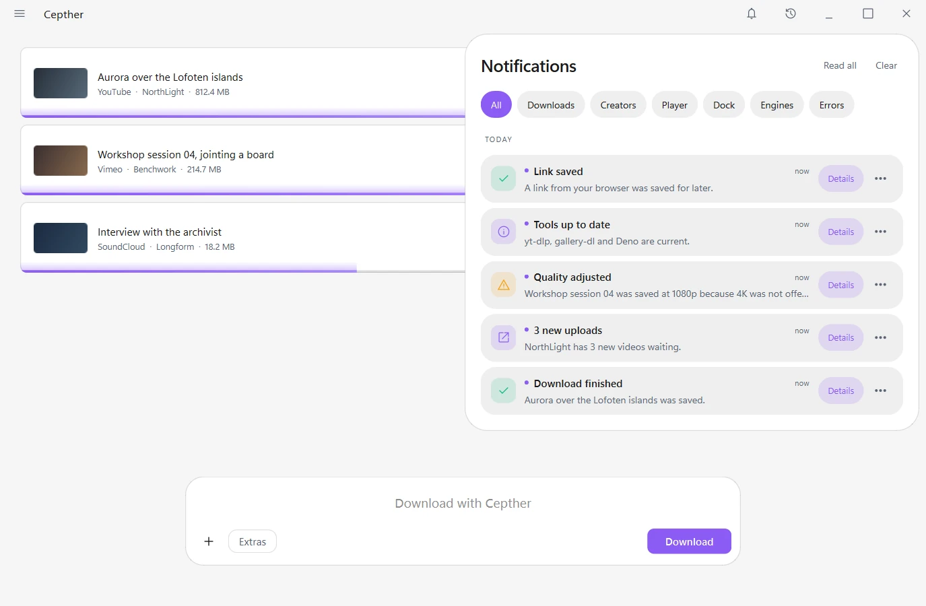The image size is (926, 606).
Task: Click the purple Download button
Action: click(x=689, y=541)
